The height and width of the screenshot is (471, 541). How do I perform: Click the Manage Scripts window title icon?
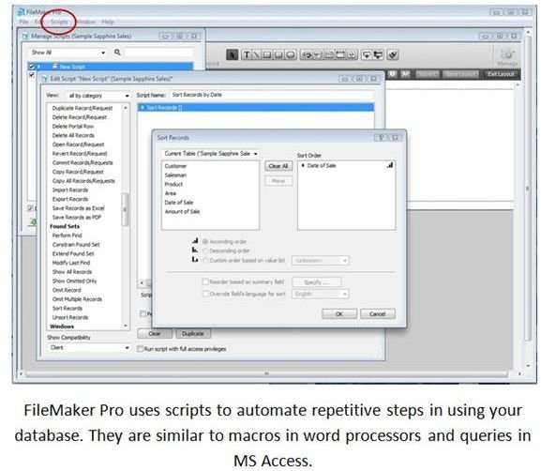[x=25, y=36]
